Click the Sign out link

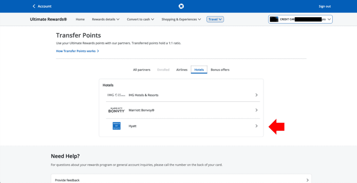coord(325,6)
